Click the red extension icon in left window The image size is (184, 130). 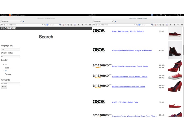(x=63, y=25)
